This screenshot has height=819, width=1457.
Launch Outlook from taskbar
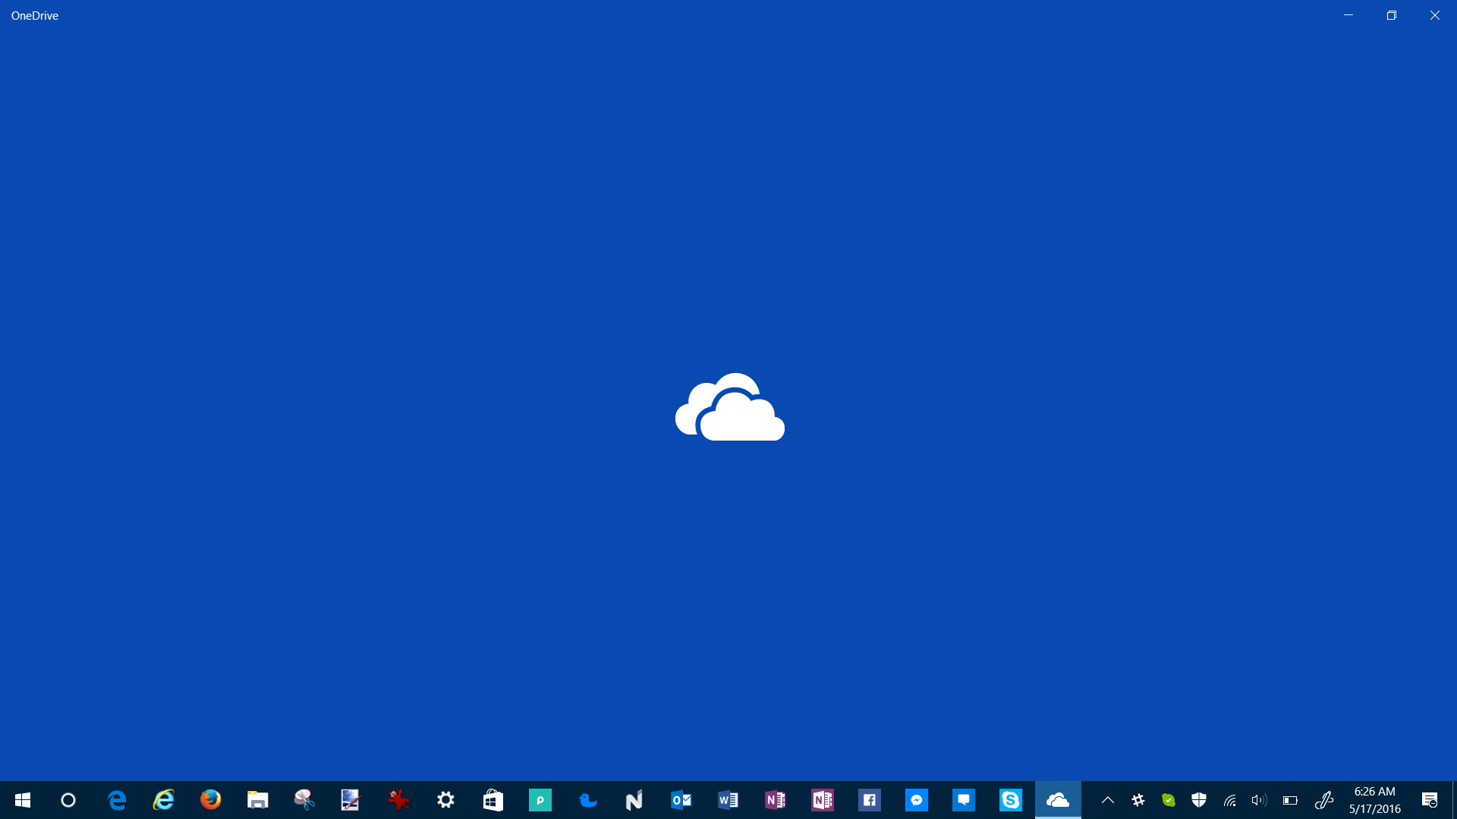681,800
